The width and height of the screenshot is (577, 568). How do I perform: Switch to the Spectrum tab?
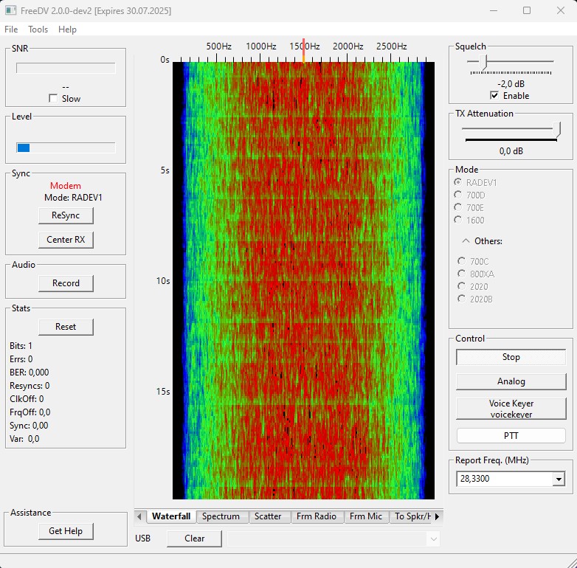(221, 516)
